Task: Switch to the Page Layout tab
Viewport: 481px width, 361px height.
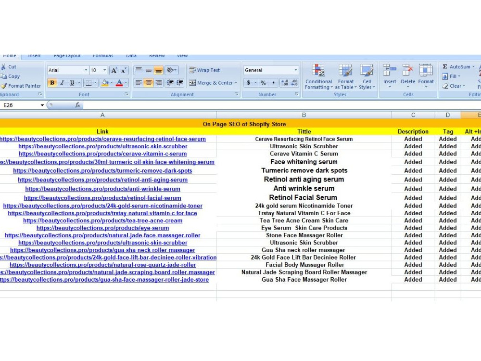Action: (67, 56)
